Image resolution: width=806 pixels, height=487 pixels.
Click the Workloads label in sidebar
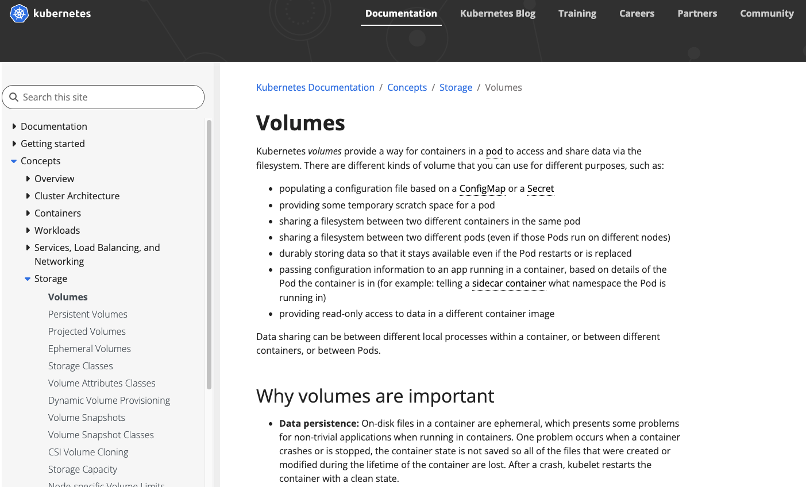pos(57,230)
